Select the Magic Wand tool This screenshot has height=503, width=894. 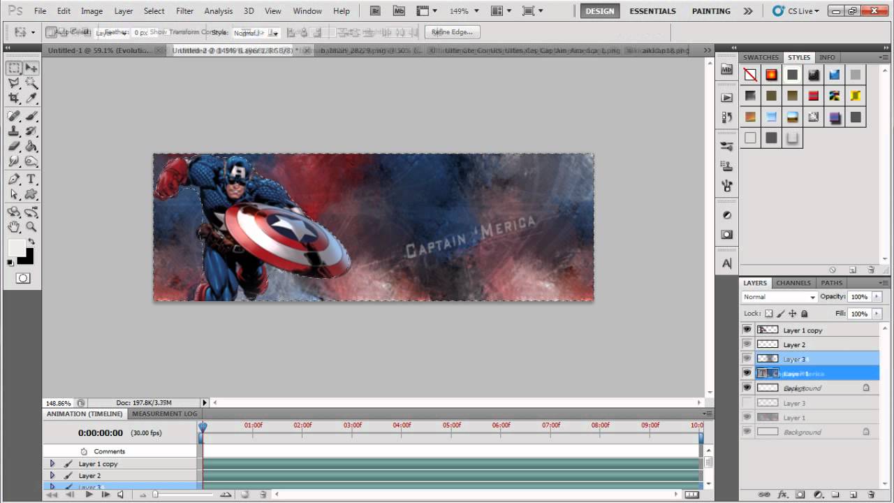point(31,83)
